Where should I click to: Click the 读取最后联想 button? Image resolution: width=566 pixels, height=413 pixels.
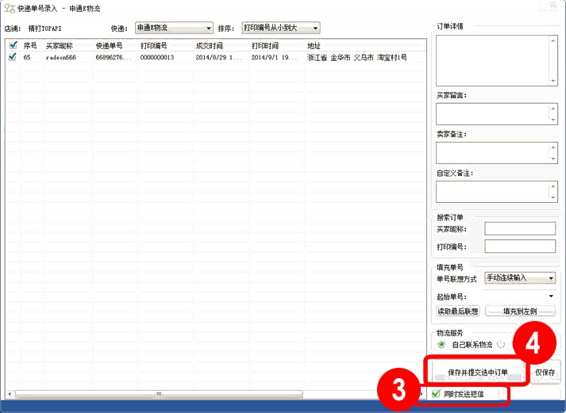tap(458, 311)
